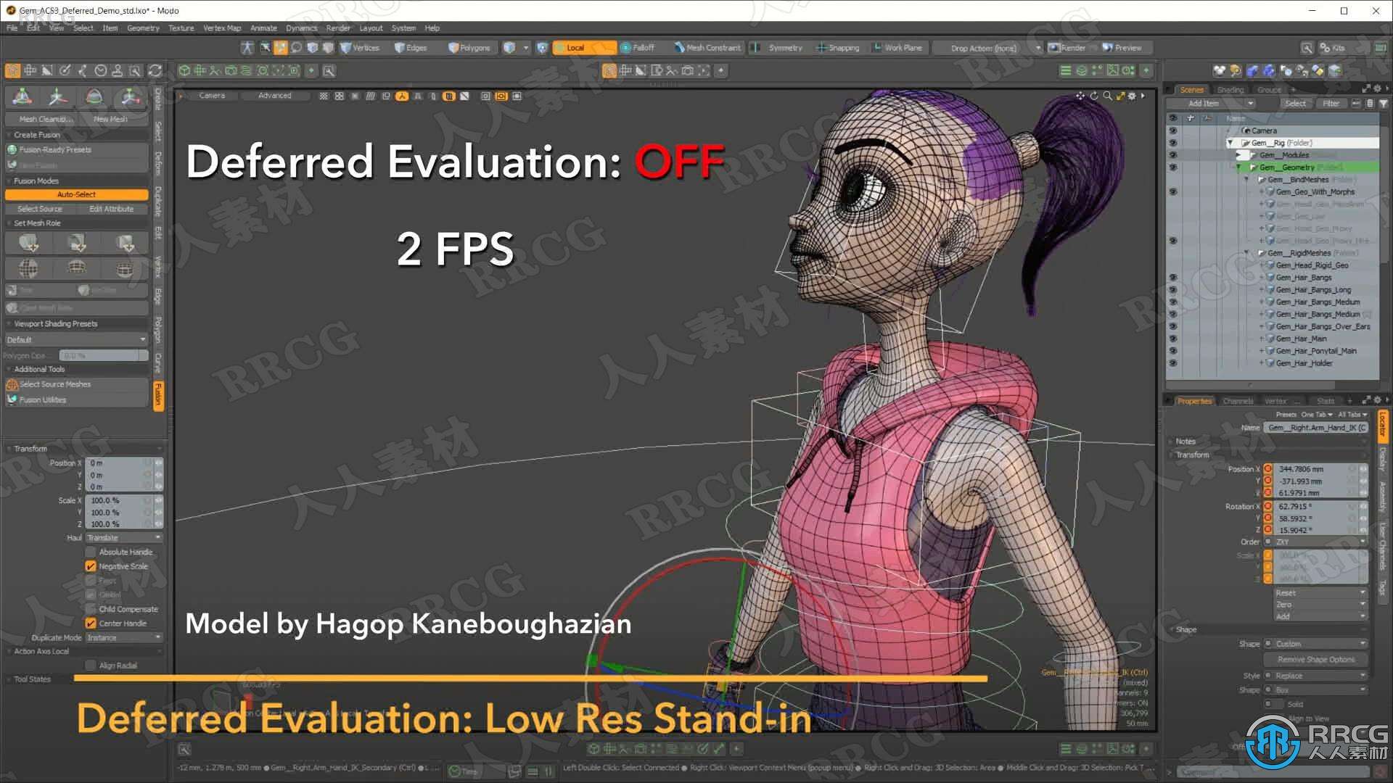Viewport: 1393px width, 783px height.
Task: Open Fusion Utilities
Action: point(77,399)
